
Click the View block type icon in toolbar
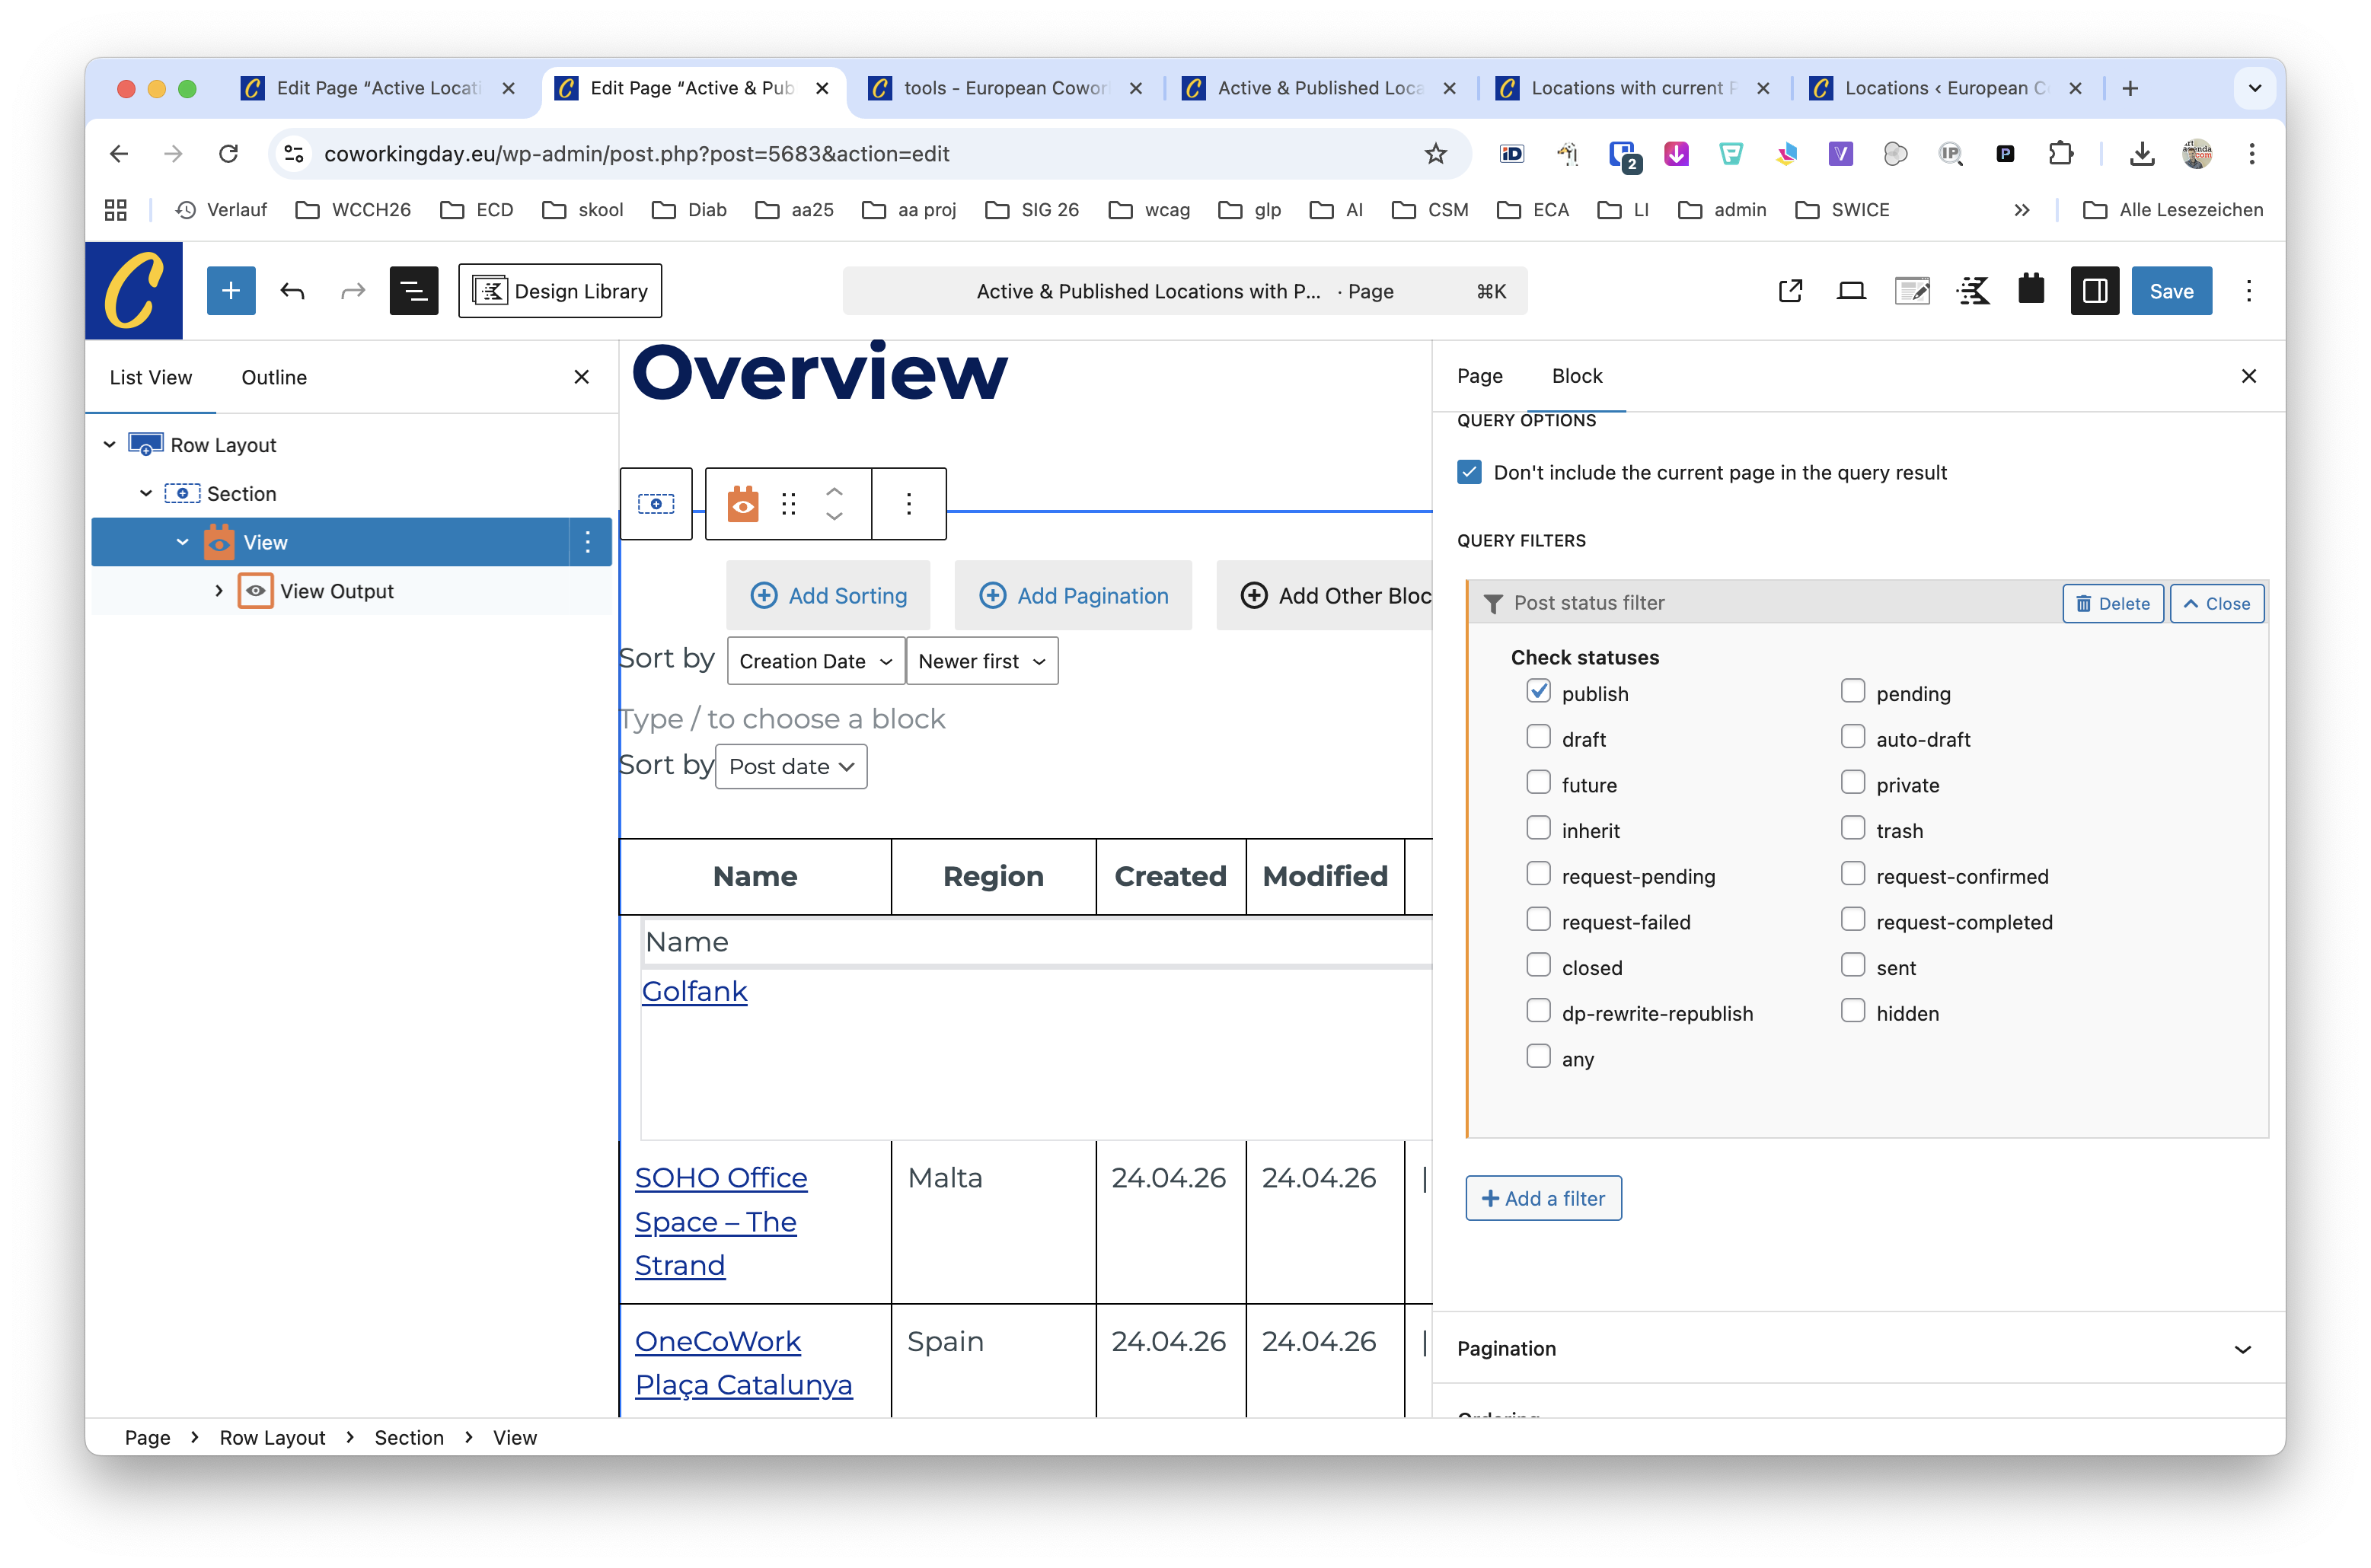coord(743,504)
